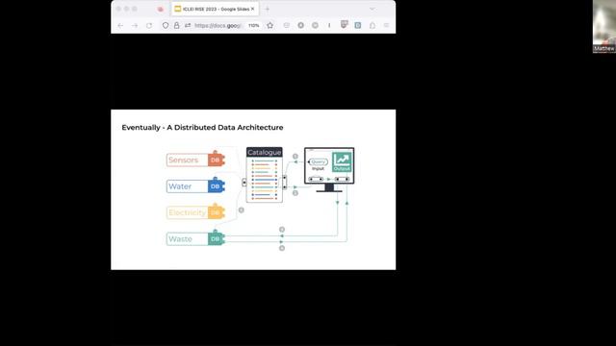The image size is (616, 346).
Task: Open the tracking protection shield icon
Action: 166,25
